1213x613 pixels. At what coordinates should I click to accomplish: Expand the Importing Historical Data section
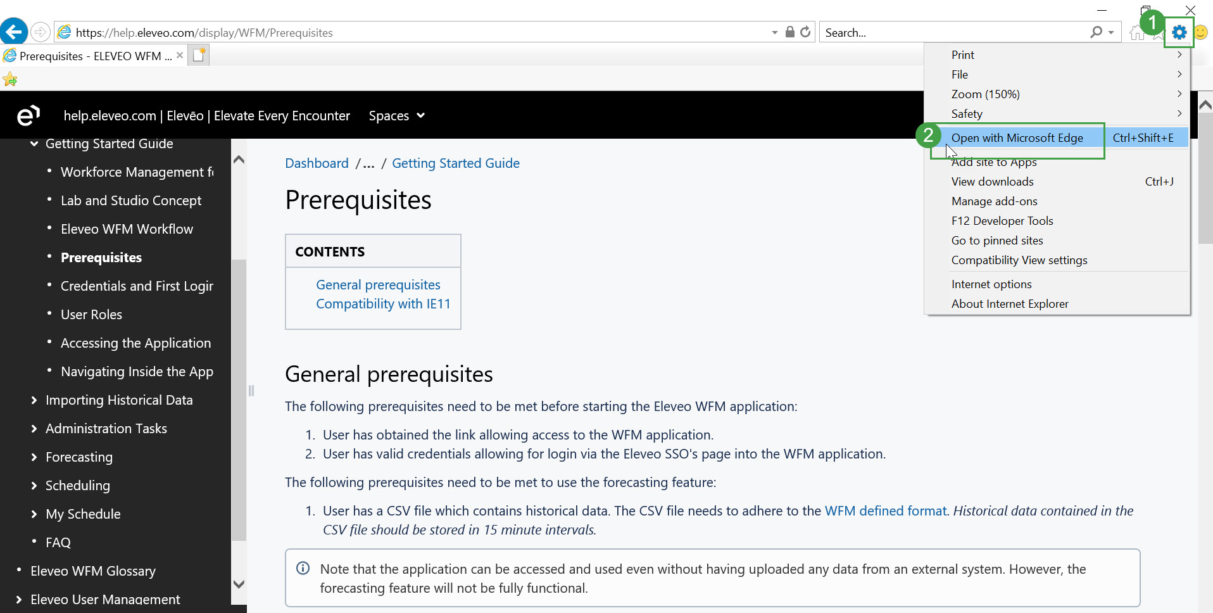34,400
